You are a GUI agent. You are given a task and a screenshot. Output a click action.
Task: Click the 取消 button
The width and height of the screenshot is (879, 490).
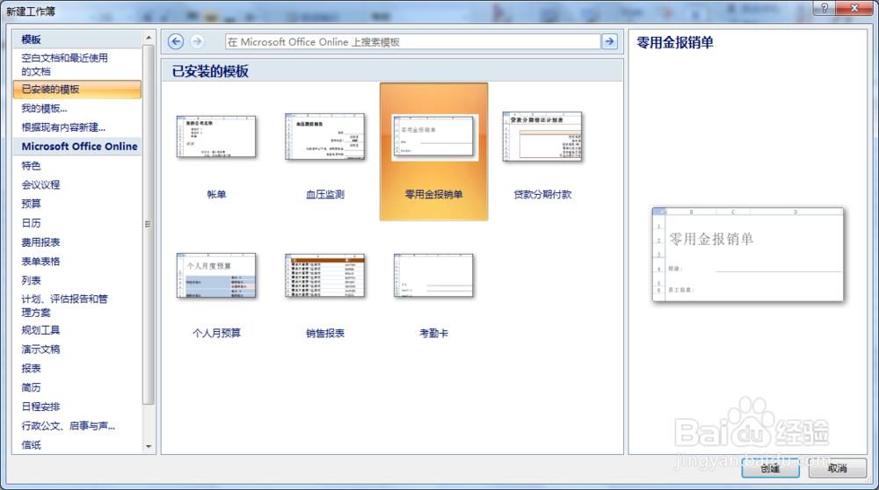pyautogui.click(x=838, y=468)
